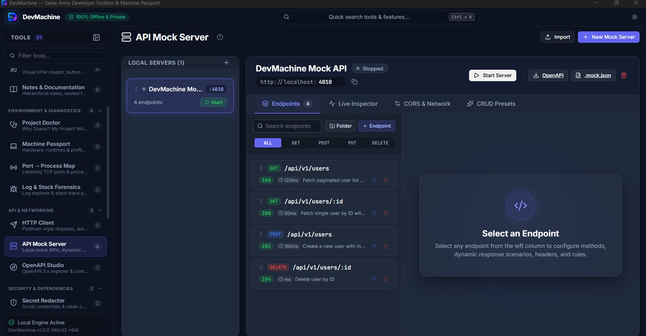
Task: Collapse the API & Networking section
Action: [x=100, y=210]
